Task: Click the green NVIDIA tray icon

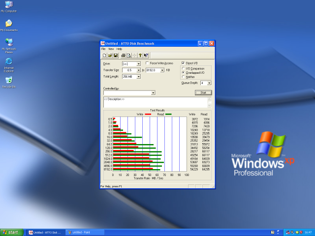Action: tap(297, 233)
